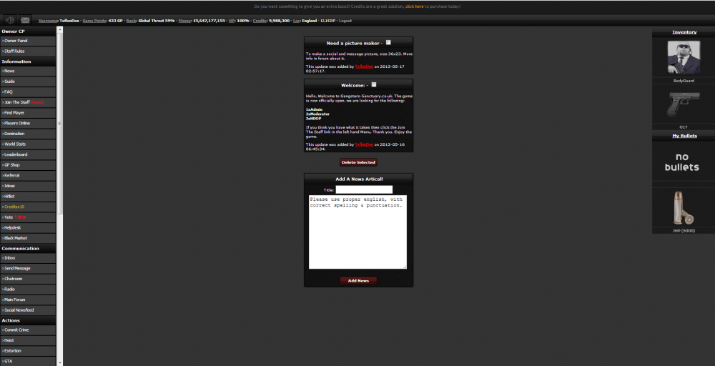Click the Logout link
This screenshot has width=715, height=366.
(345, 21)
